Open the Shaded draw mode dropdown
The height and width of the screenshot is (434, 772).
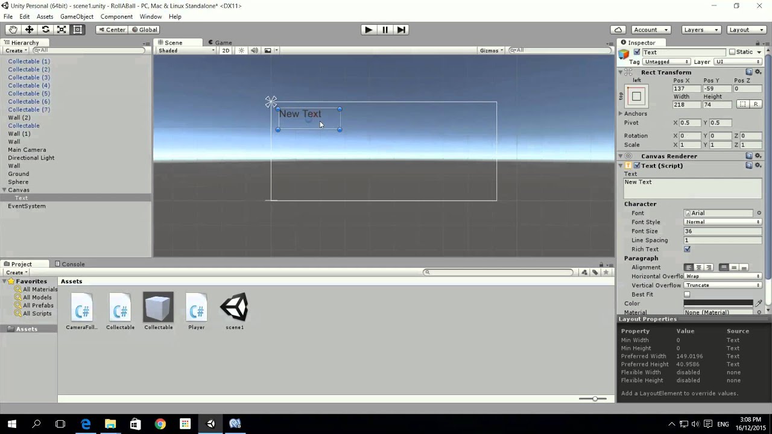186,51
